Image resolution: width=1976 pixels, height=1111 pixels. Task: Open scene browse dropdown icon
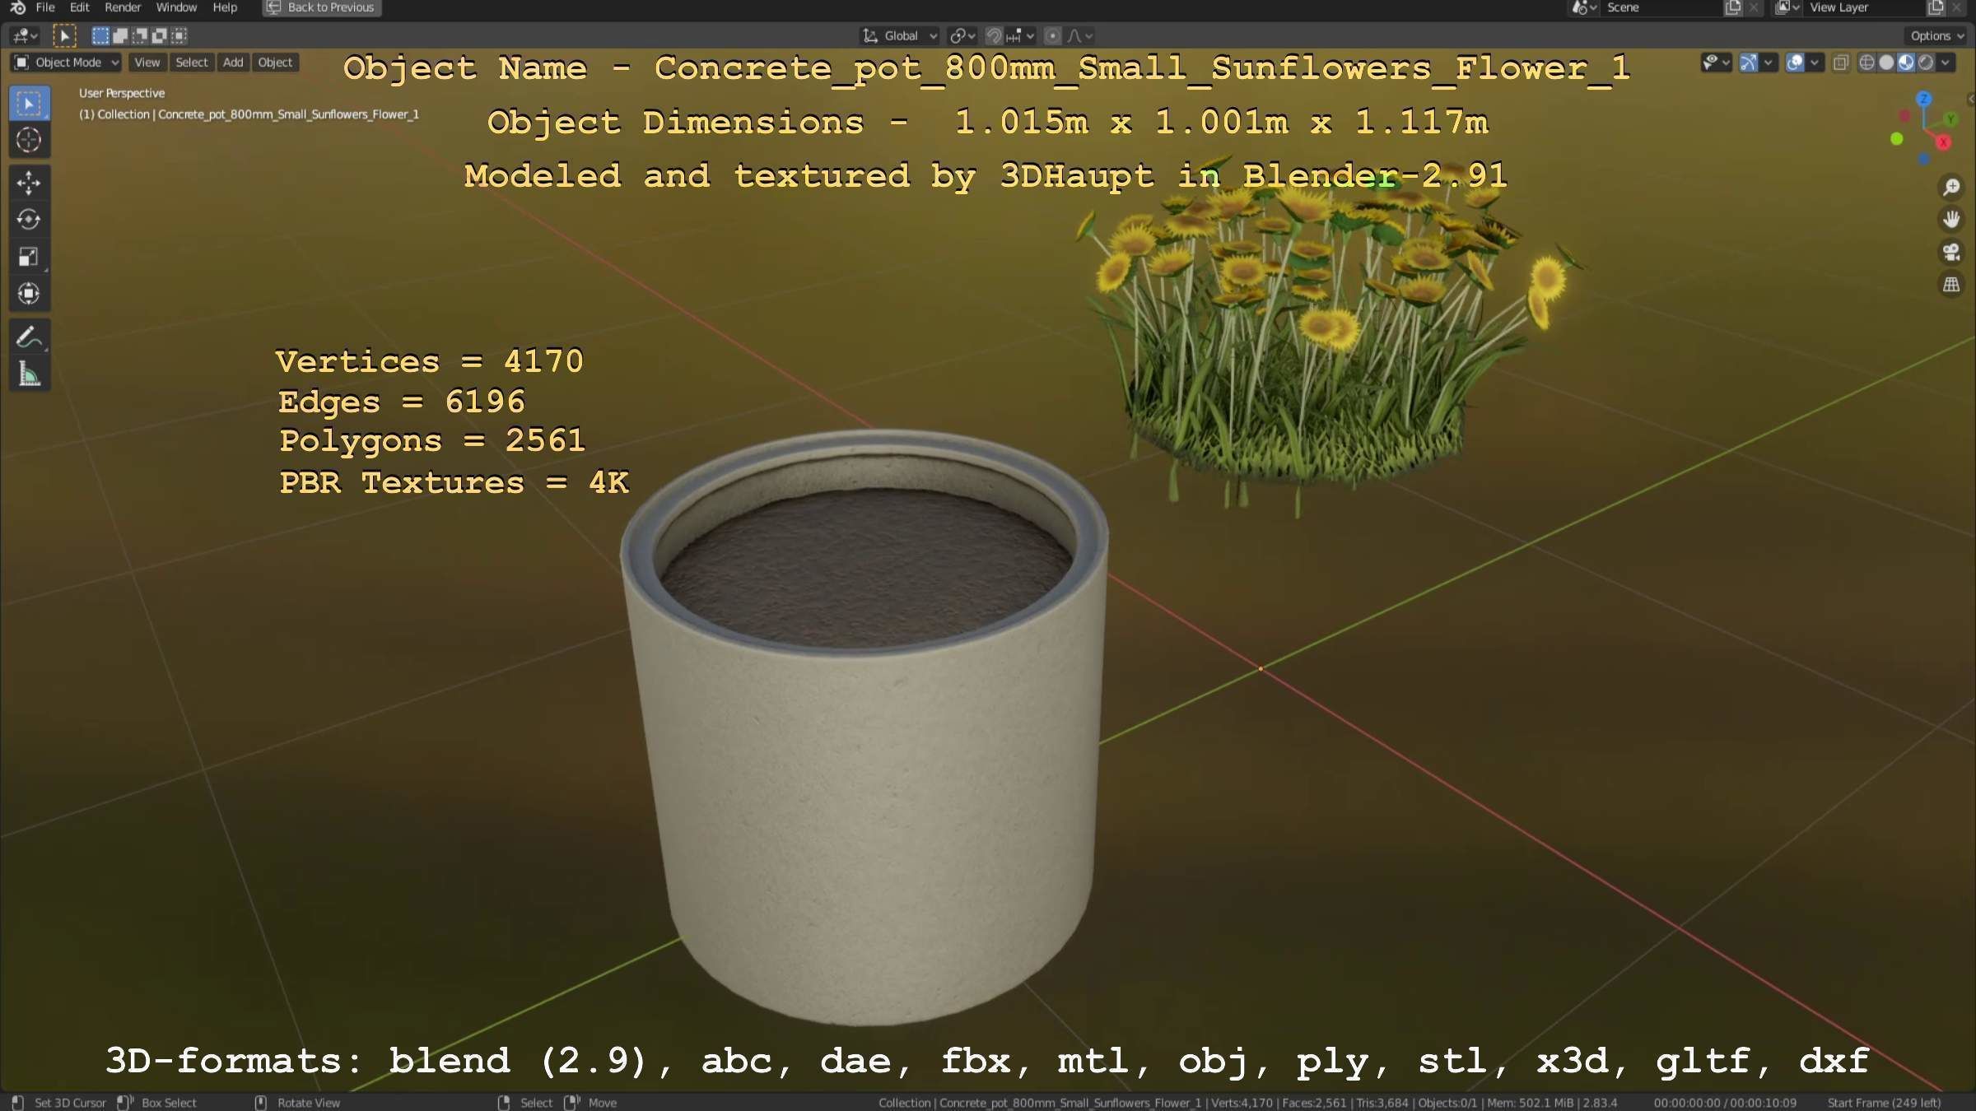tap(1583, 8)
